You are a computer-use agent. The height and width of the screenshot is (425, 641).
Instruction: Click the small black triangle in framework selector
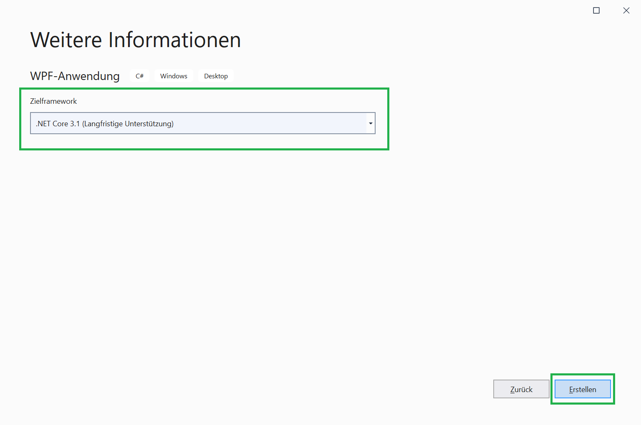pos(371,123)
